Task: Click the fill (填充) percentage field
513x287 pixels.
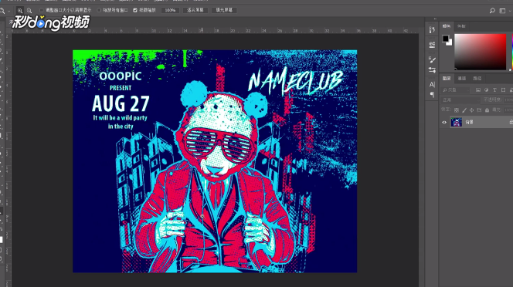Action: [508, 110]
